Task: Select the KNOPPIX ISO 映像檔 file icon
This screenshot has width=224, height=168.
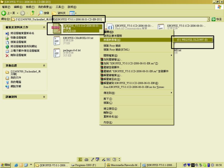Action: [x=56, y=29]
